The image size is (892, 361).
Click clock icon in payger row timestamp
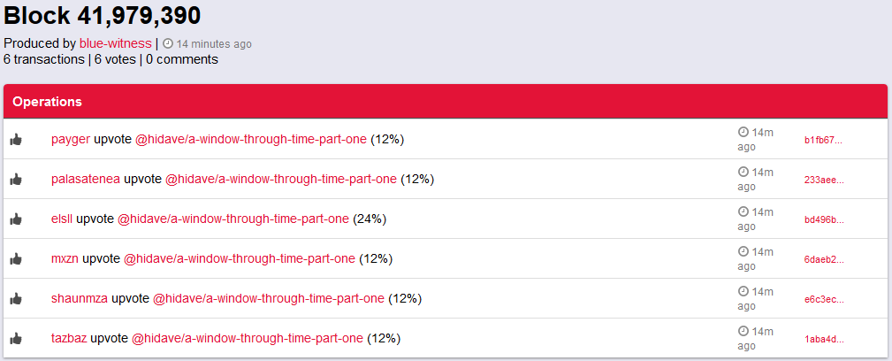point(743,132)
